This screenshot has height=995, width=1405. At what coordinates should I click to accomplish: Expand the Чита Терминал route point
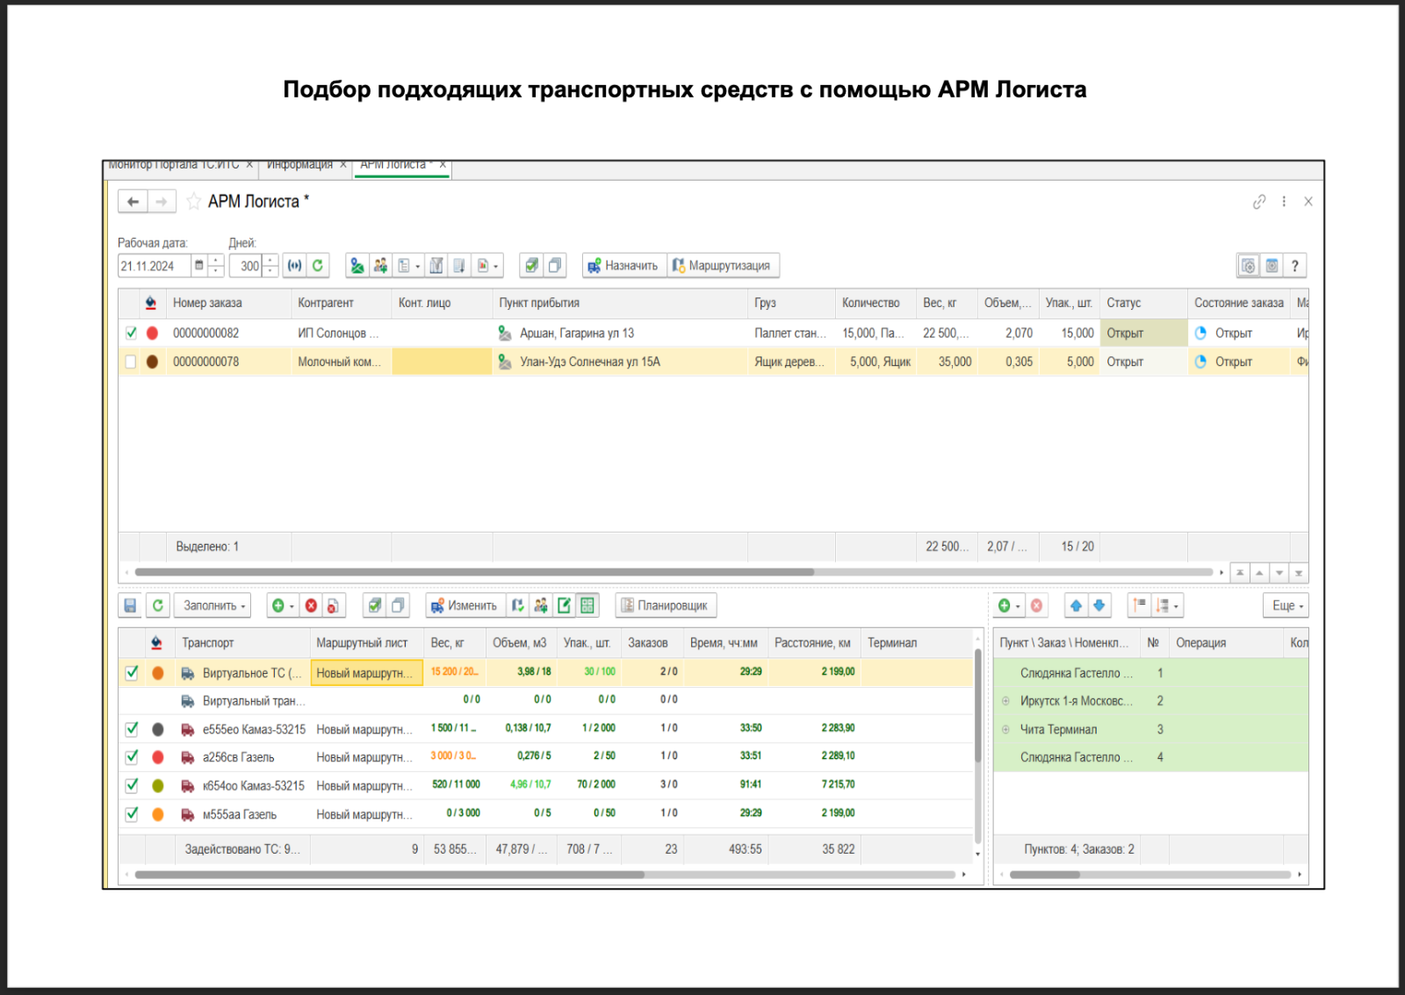pyautogui.click(x=1005, y=729)
